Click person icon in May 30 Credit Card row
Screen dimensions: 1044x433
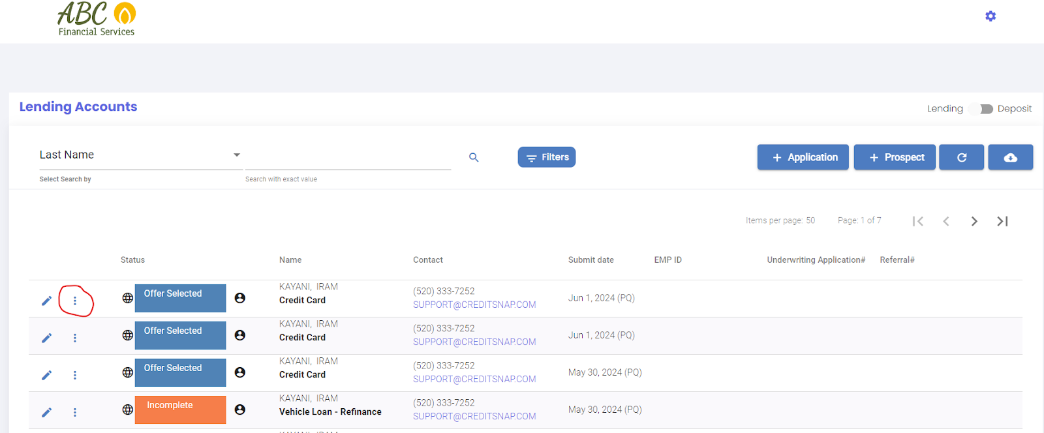pyautogui.click(x=240, y=372)
